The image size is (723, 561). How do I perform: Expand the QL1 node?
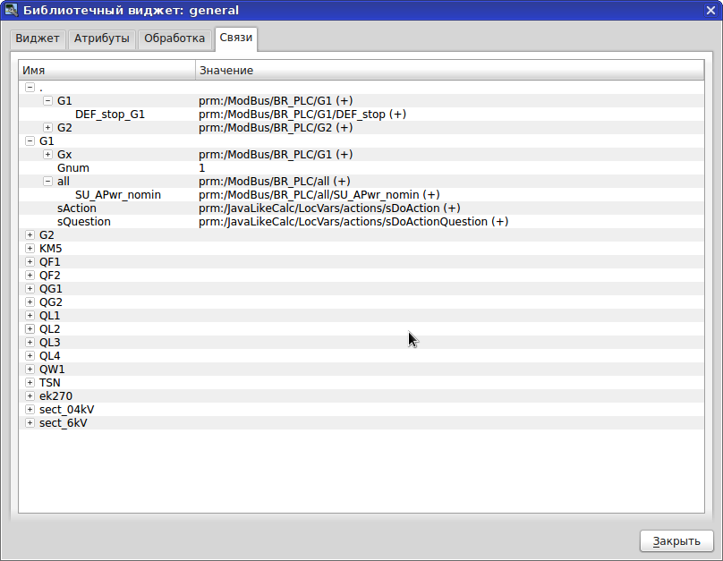(x=30, y=315)
